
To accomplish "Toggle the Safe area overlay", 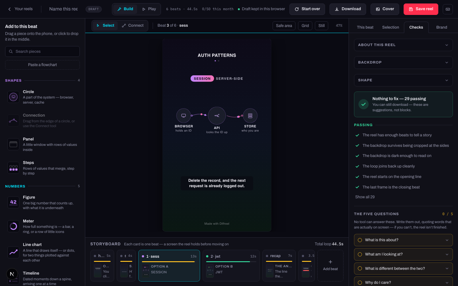I will (x=284, y=26).
